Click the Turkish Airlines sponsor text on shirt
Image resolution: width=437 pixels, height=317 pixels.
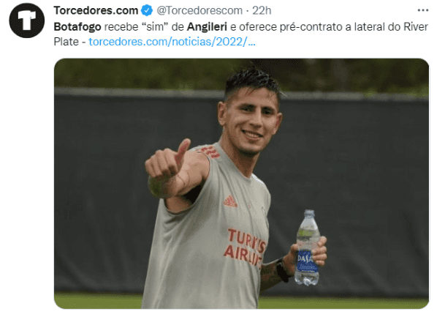tap(246, 247)
